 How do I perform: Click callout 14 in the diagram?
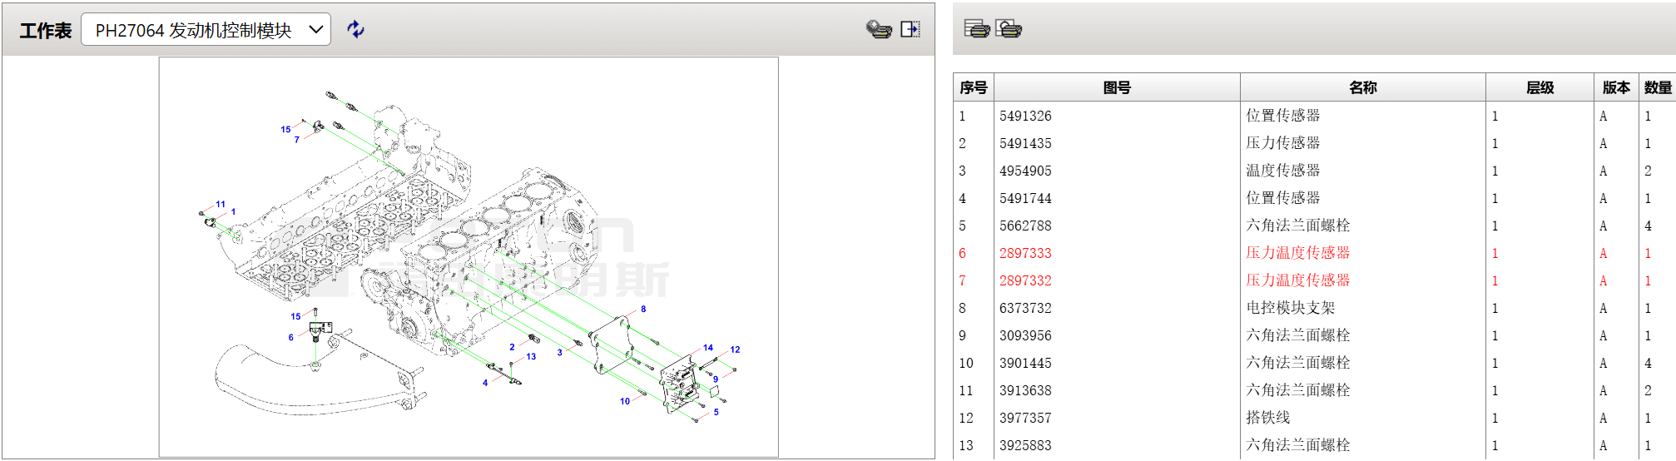(707, 348)
